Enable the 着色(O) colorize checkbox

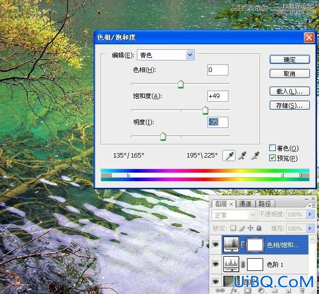(272, 148)
